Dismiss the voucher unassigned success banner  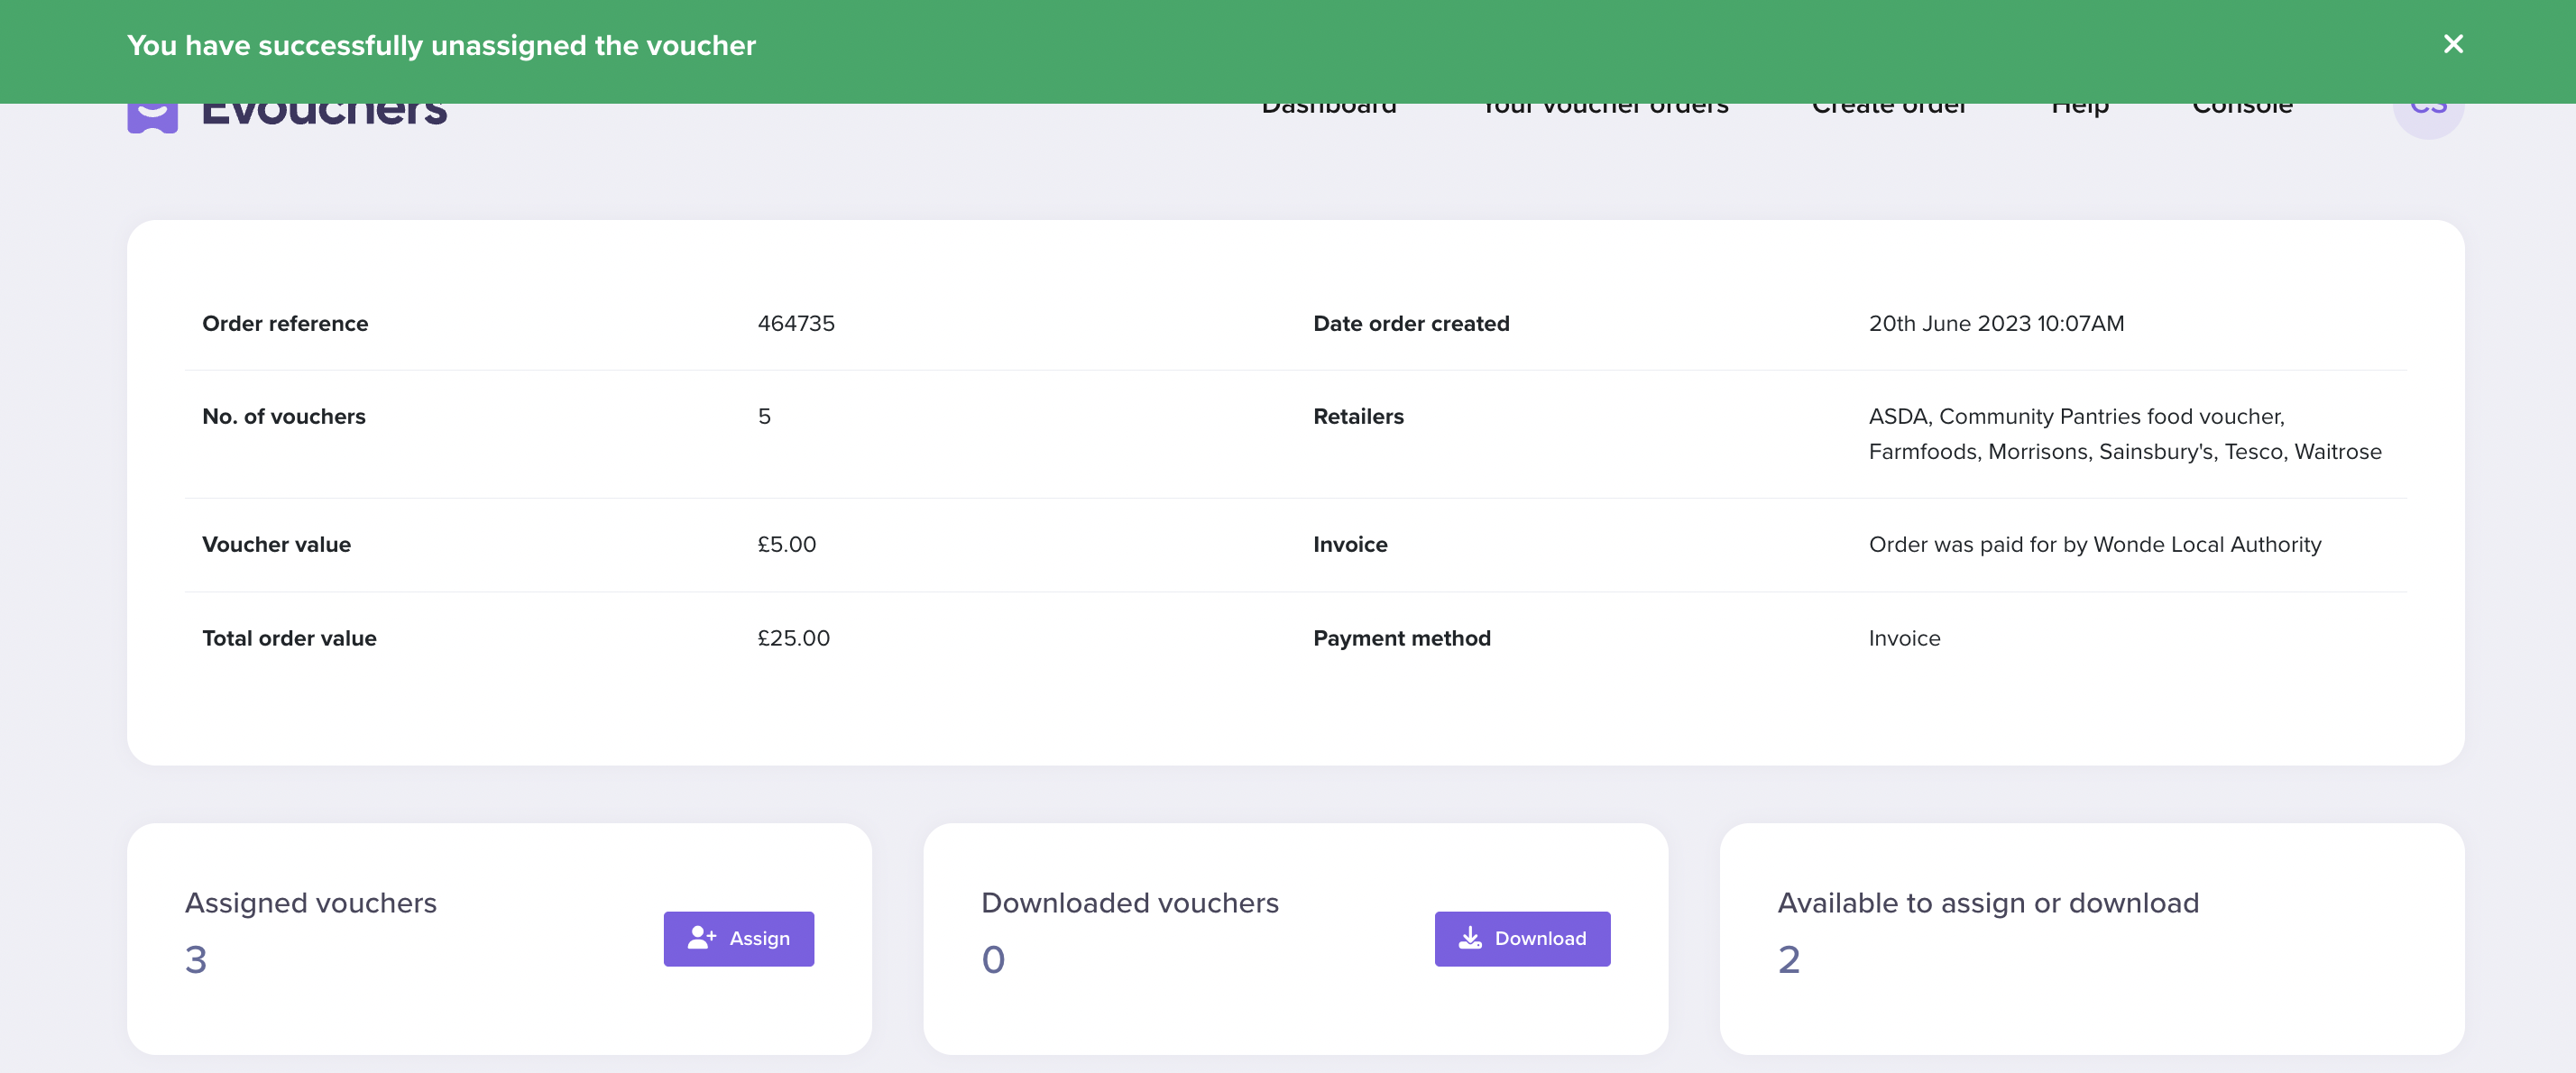coord(2453,44)
